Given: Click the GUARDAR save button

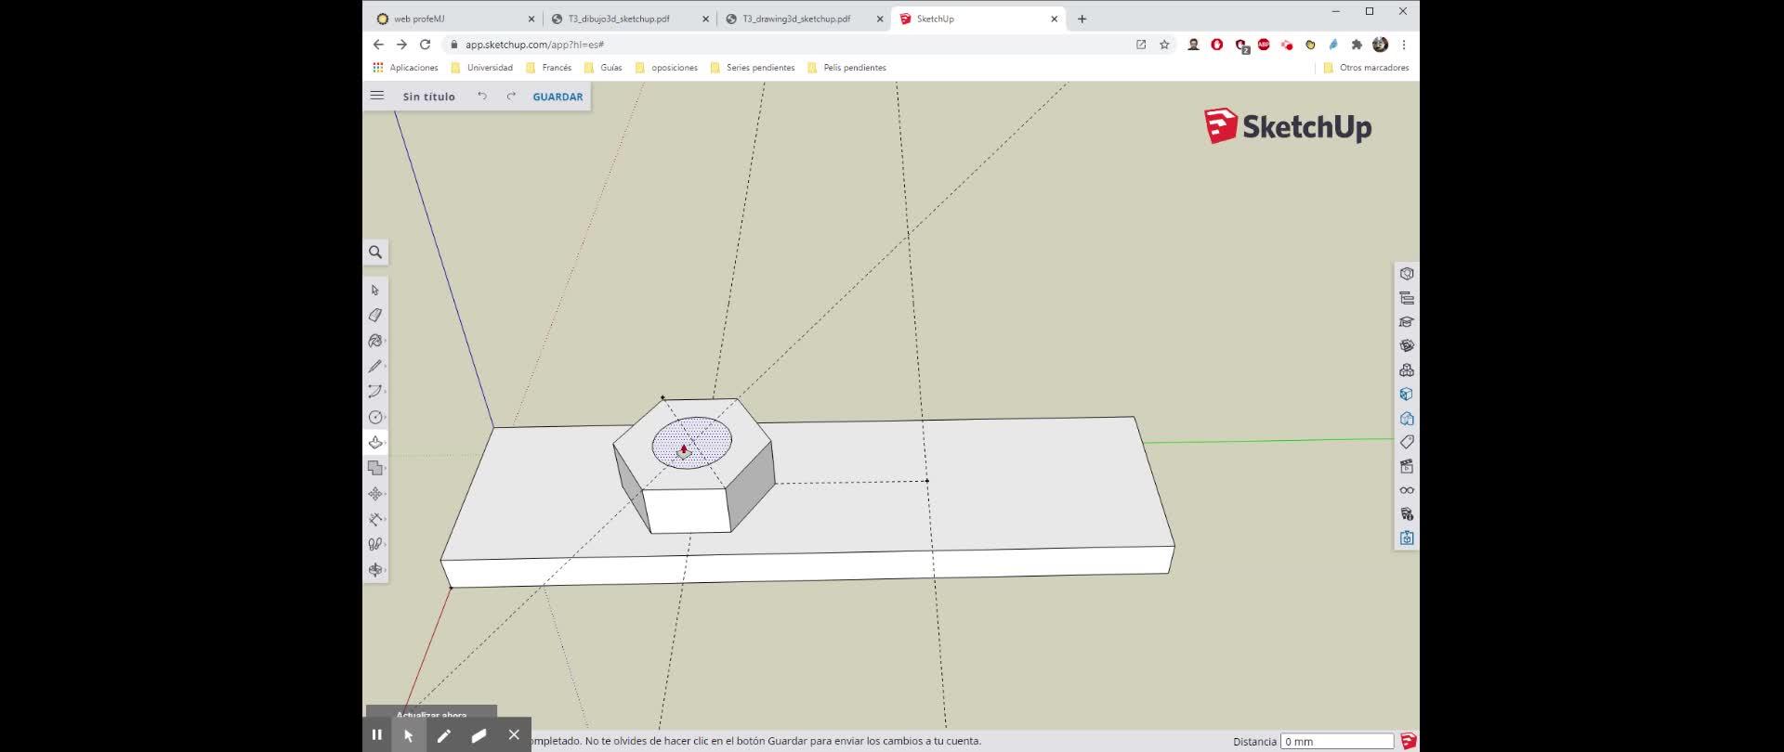Looking at the screenshot, I should click(x=557, y=97).
